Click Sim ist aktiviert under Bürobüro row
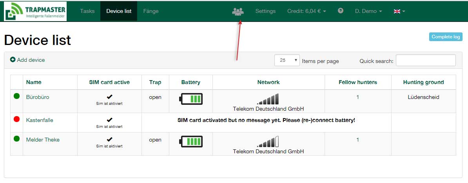Screen dimensions: 468x183 point(109,104)
